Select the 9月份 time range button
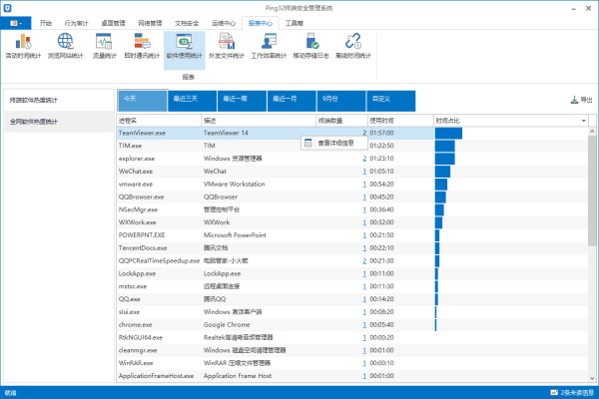This screenshot has height=399, width=599. coord(341,101)
